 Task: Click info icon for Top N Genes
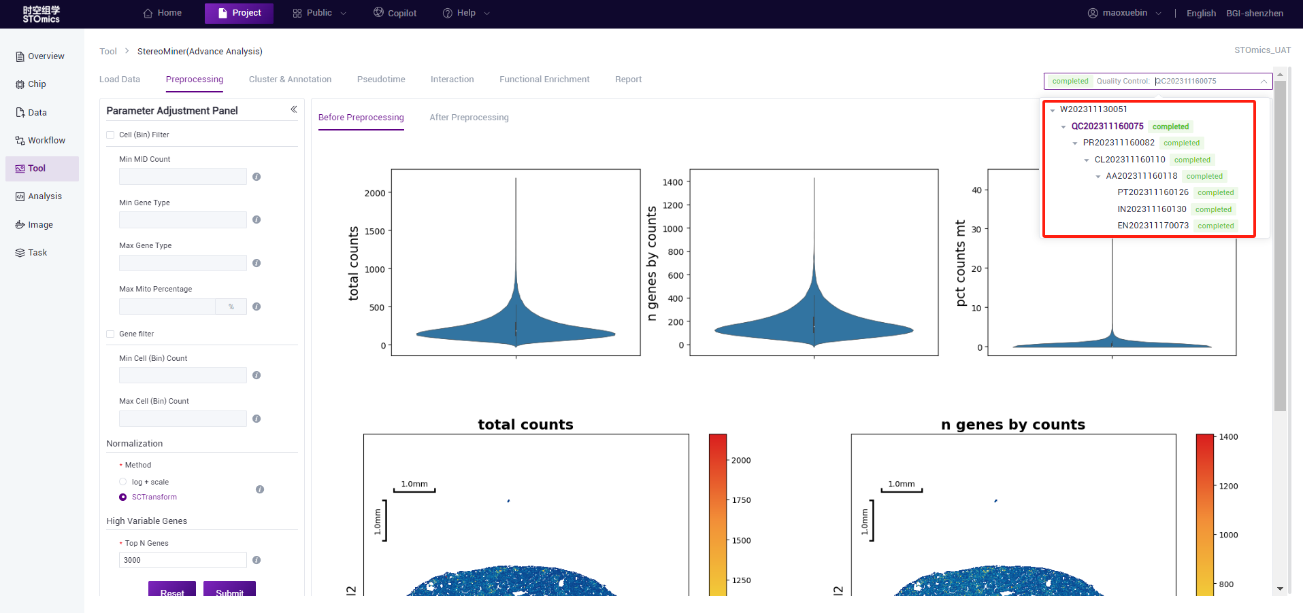(257, 560)
